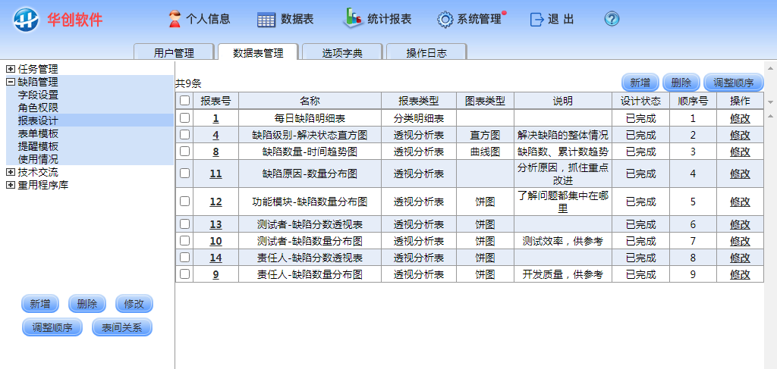Viewport: 777px width, 369px height.
Task: Click 调整顺序 button above the table
Action: (x=733, y=83)
